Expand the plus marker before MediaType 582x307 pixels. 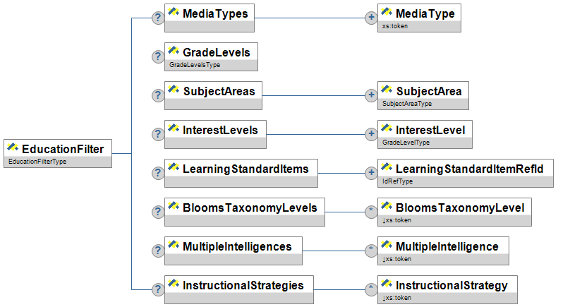[x=371, y=18]
